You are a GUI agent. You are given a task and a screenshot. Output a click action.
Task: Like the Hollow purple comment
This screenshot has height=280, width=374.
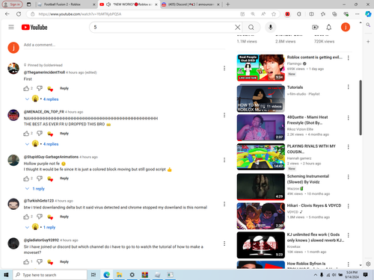pos(26,178)
